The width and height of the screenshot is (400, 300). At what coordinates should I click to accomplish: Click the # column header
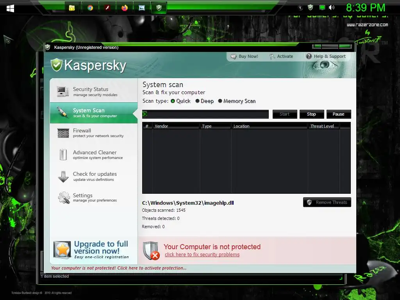pos(147,126)
